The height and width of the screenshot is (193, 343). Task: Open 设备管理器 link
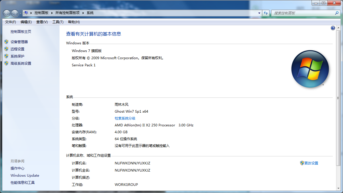[x=19, y=42]
